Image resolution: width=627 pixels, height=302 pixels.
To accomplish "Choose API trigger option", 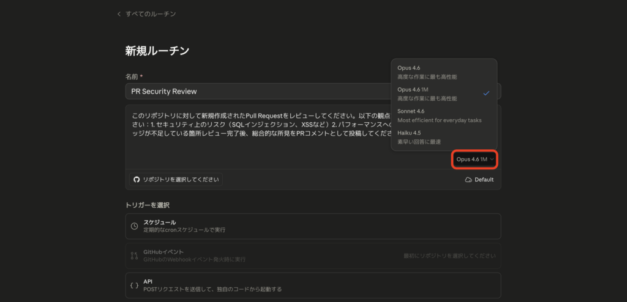I will tap(313, 285).
